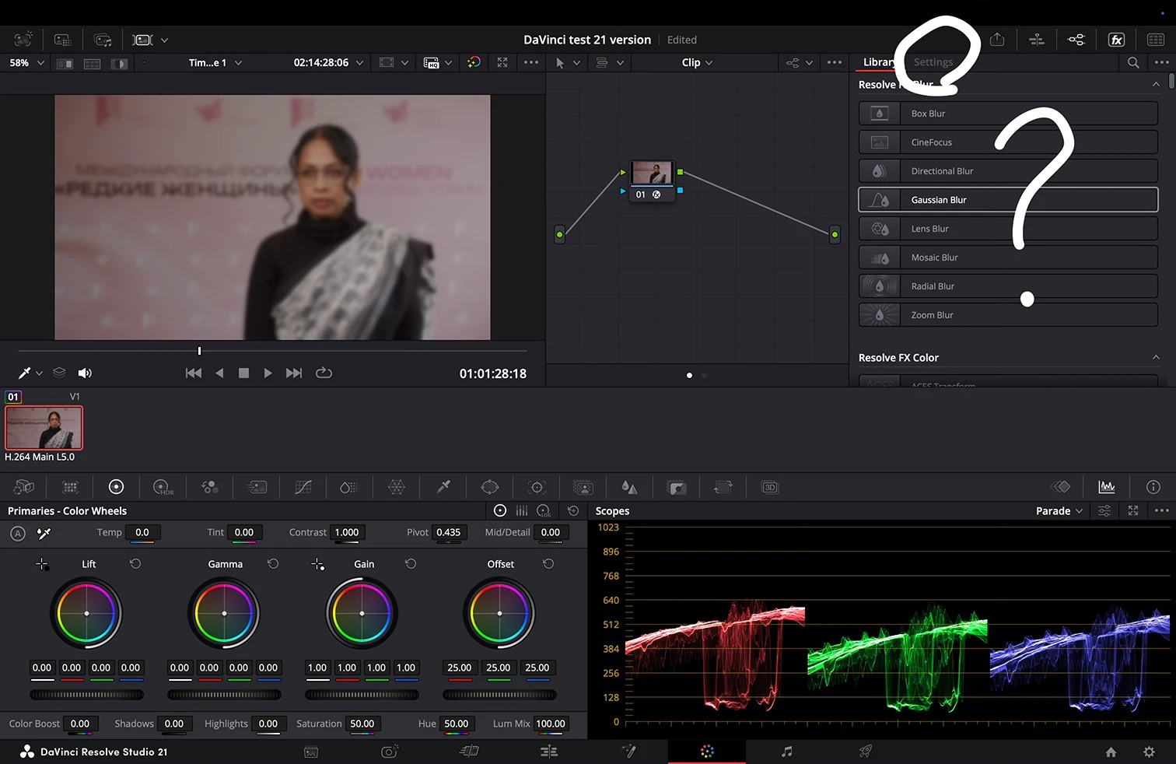Viewport: 1176px width, 764px height.
Task: Switch to the Library tab
Action: [878, 62]
